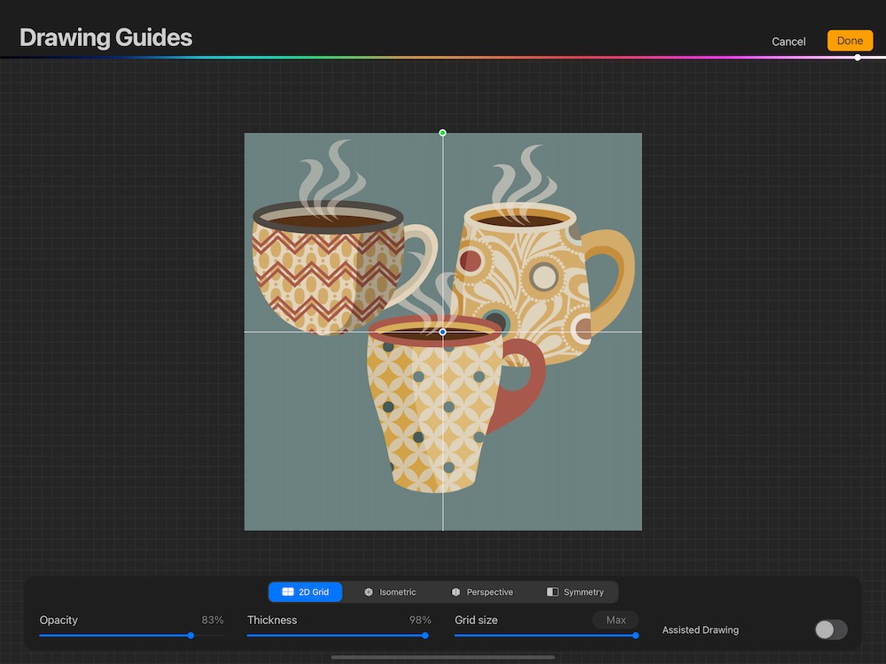This screenshot has height=664, width=886.
Task: Select the Symmetry guide tab
Action: (575, 592)
